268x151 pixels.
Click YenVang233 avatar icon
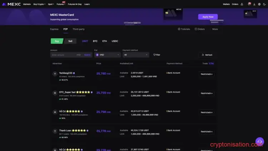[x=55, y=74]
